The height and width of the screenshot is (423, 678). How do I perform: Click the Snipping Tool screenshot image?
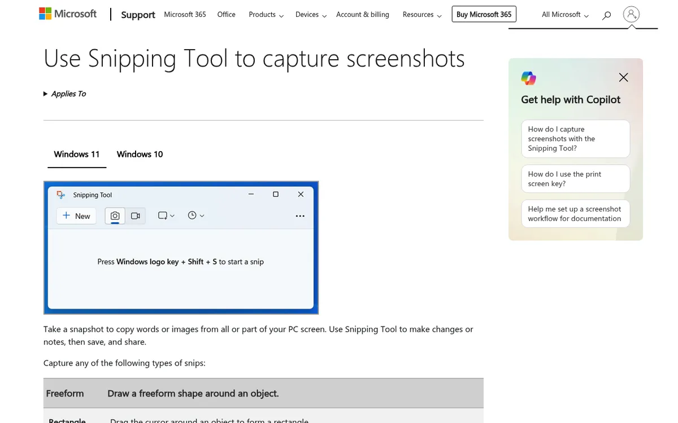[181, 248]
